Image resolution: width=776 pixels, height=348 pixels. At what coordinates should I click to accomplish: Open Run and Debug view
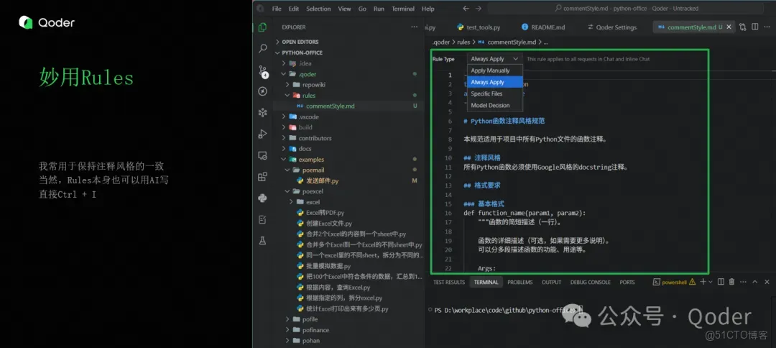click(x=263, y=134)
